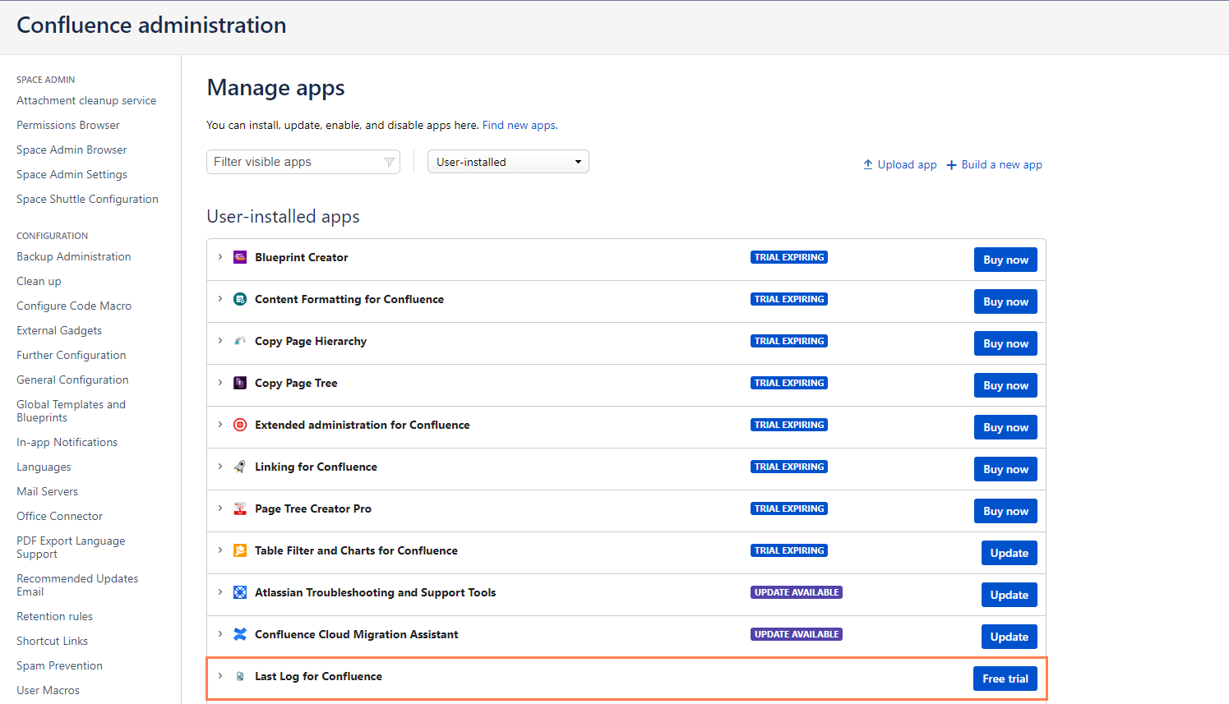Click the Find new apps link
Screen dimensions: 1229x704
click(x=518, y=125)
